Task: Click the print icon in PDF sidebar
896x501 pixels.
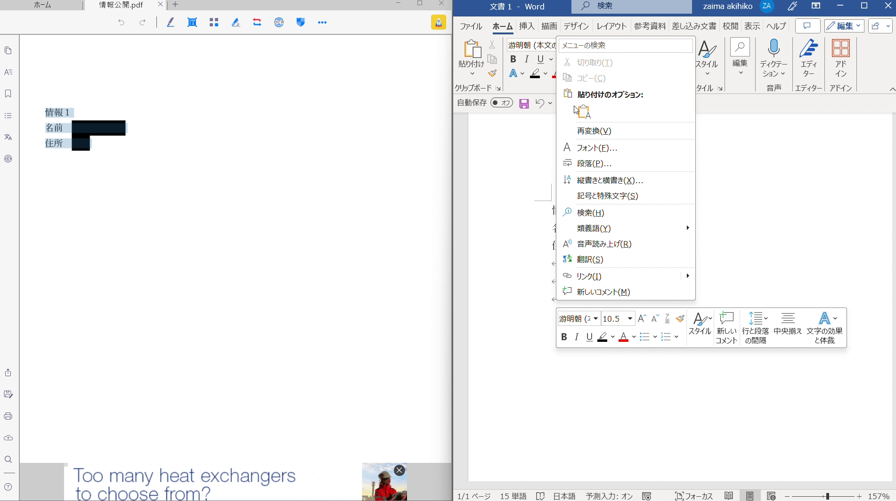Action: pos(8,416)
